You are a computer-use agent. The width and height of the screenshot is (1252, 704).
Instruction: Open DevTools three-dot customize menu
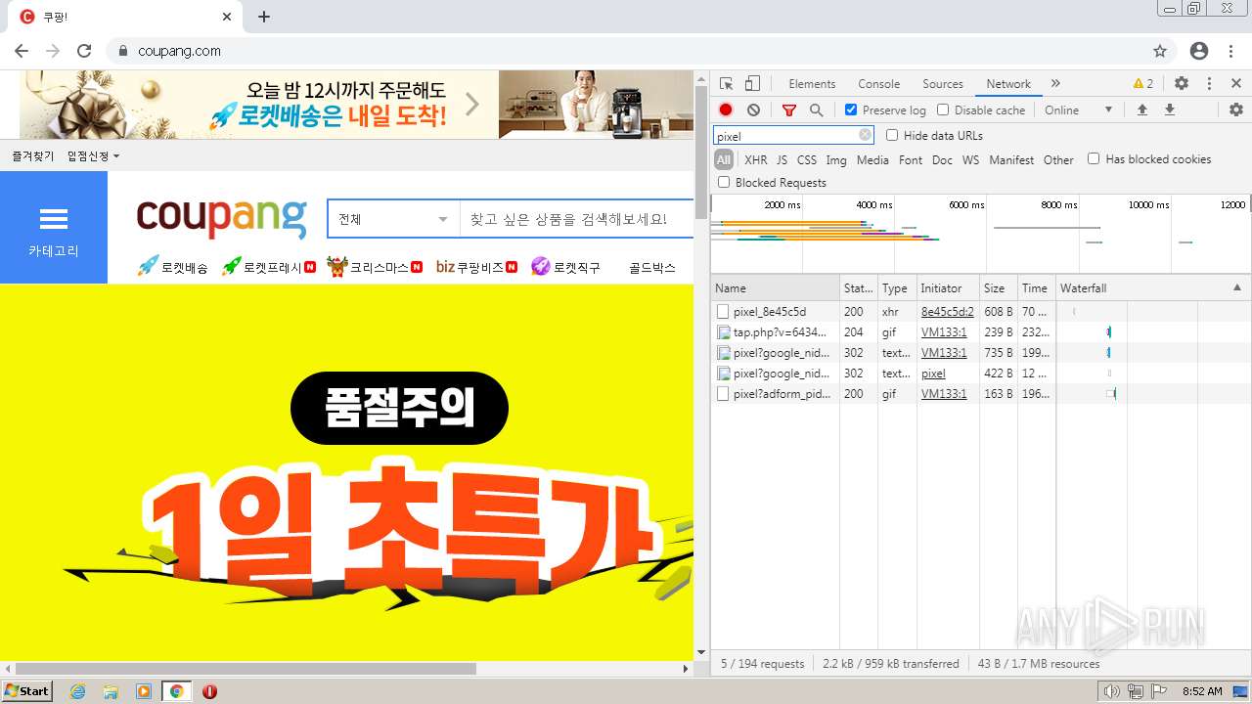click(1209, 84)
